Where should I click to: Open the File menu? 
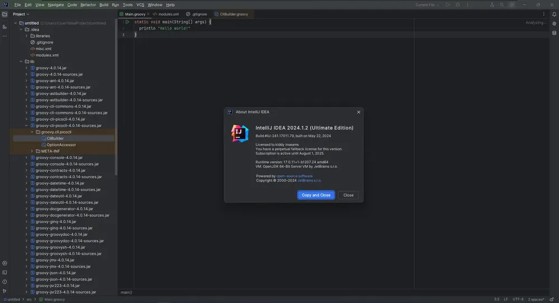click(17, 4)
